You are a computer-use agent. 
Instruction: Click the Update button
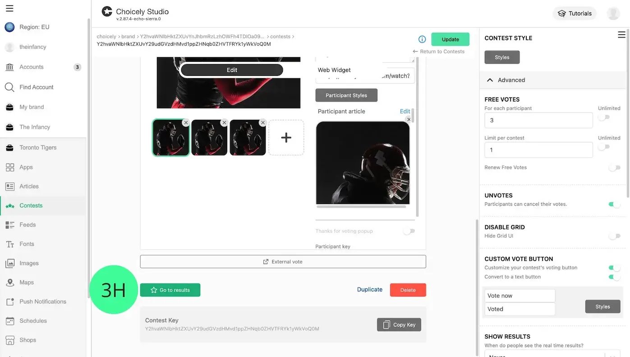tap(450, 39)
